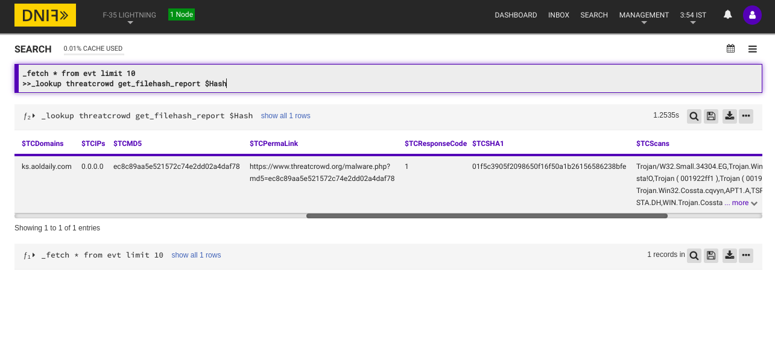775x342 pixels.
Task: Sort by $TCSHA1 column
Action: tap(488, 144)
